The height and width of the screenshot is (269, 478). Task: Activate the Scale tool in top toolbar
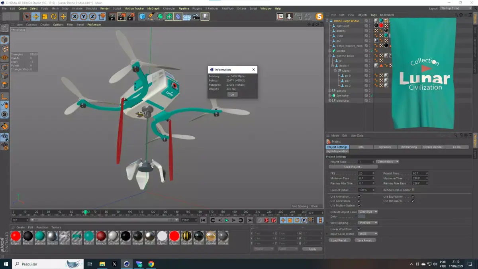(x=45, y=16)
